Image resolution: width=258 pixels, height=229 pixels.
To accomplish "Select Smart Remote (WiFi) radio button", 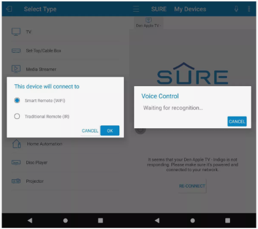I will [x=17, y=100].
